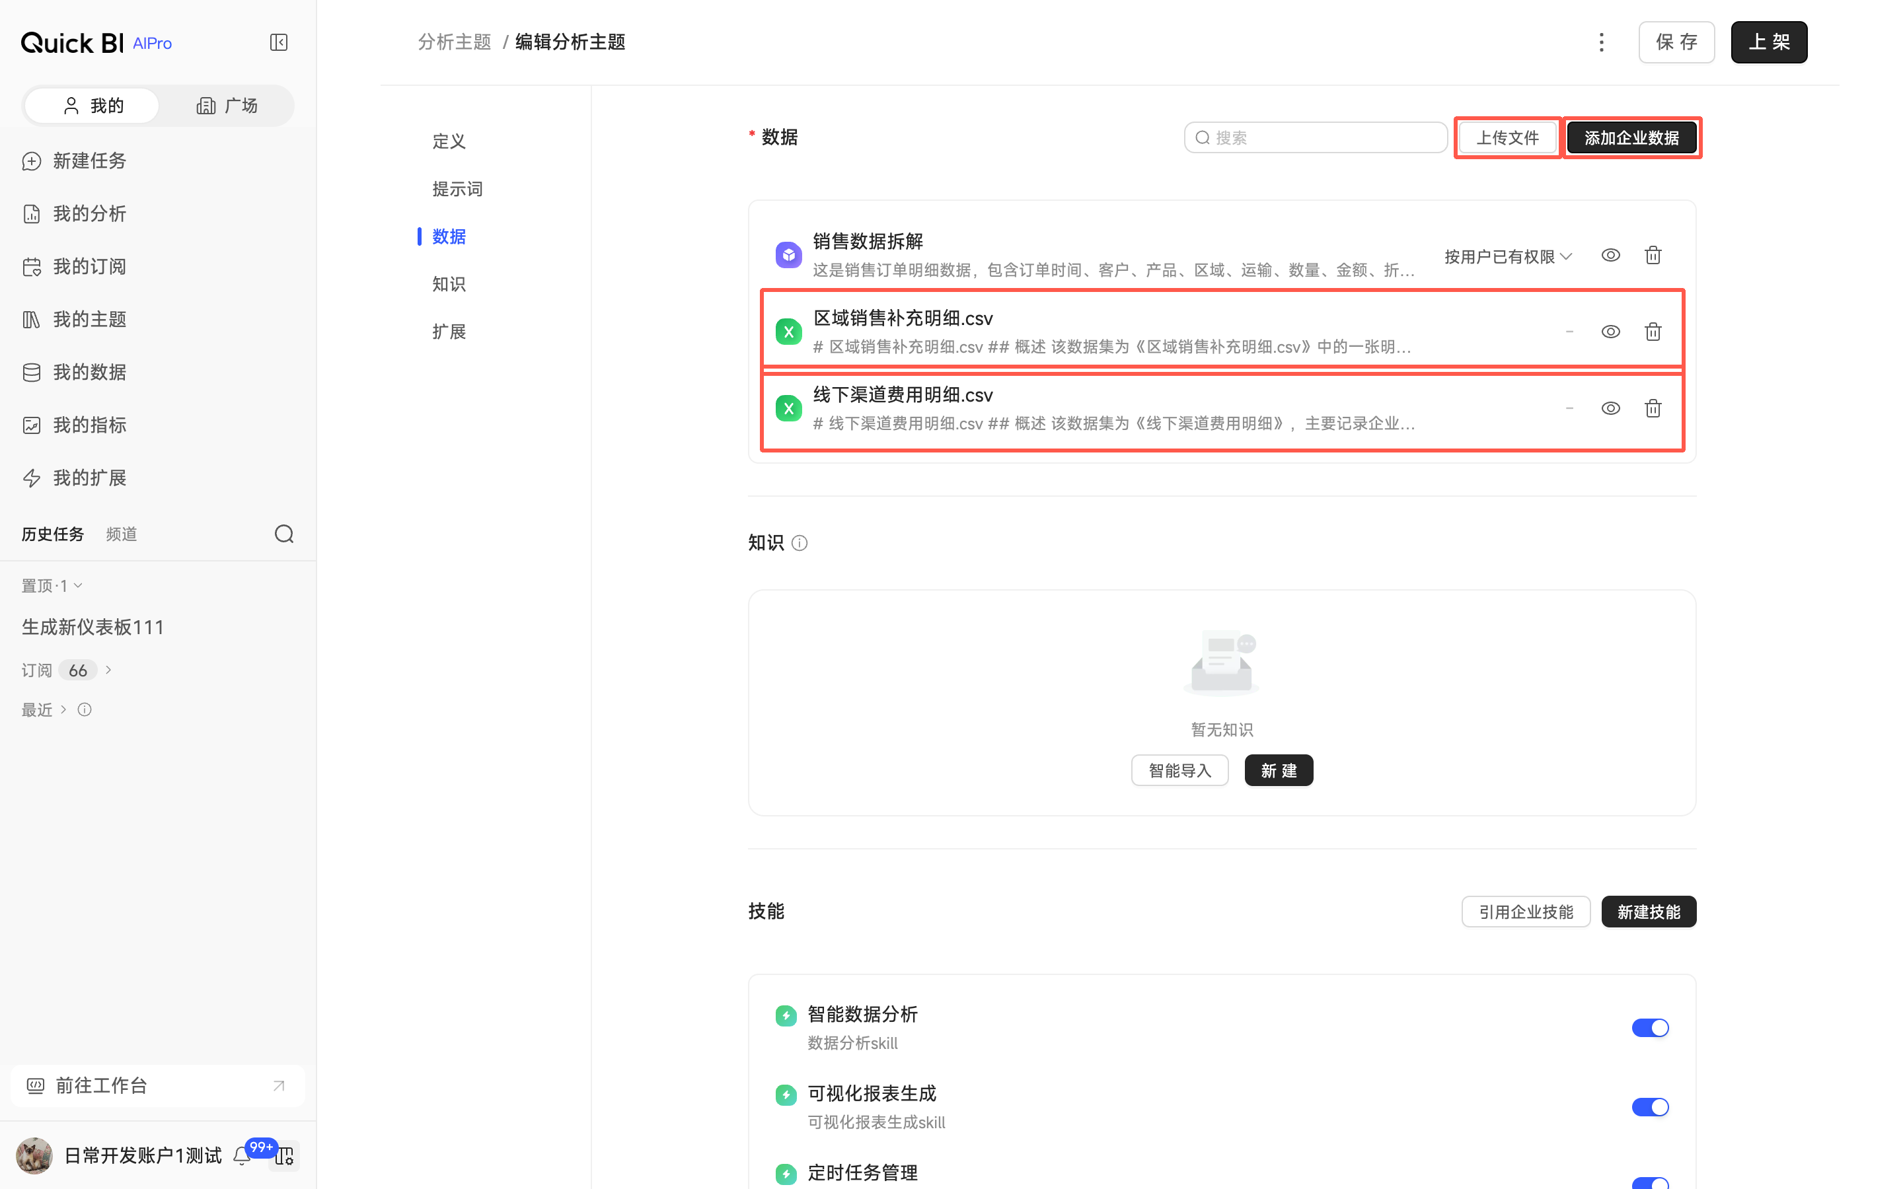Click the 上传文件 button
1903x1189 pixels.
pos(1507,137)
